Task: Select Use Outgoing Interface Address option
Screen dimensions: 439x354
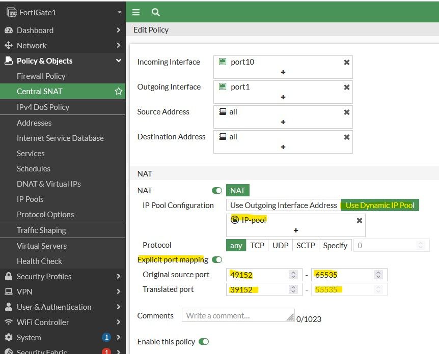Action: pos(283,205)
